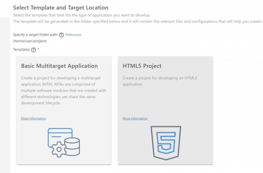This screenshot has width=263, height=173.
Task: Click the Select Template and Target Location heading
Action: 61,8
